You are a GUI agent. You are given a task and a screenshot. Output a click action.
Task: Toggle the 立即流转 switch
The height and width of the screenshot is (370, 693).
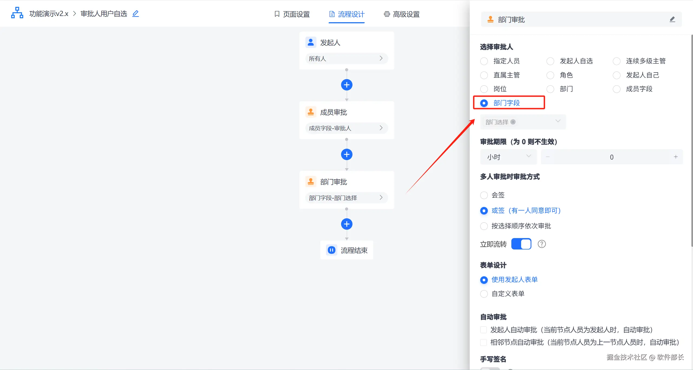[521, 244]
